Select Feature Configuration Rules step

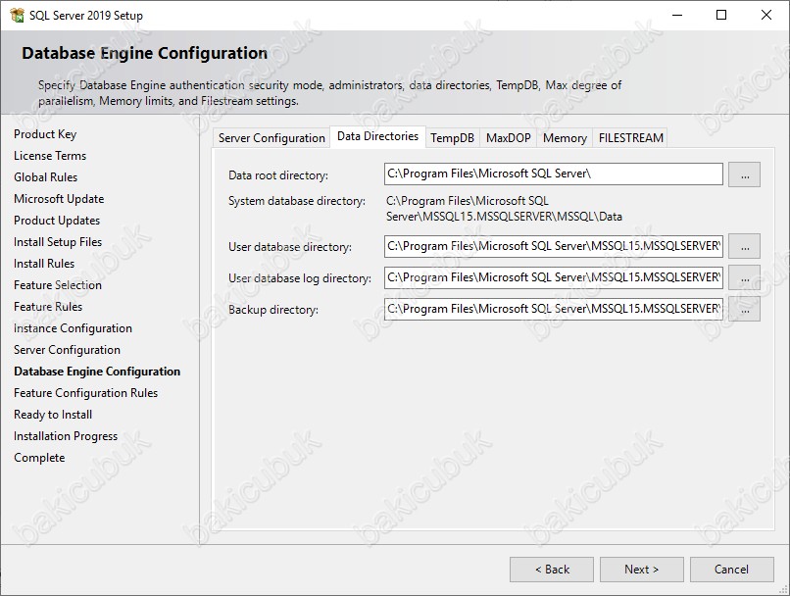[x=85, y=393]
